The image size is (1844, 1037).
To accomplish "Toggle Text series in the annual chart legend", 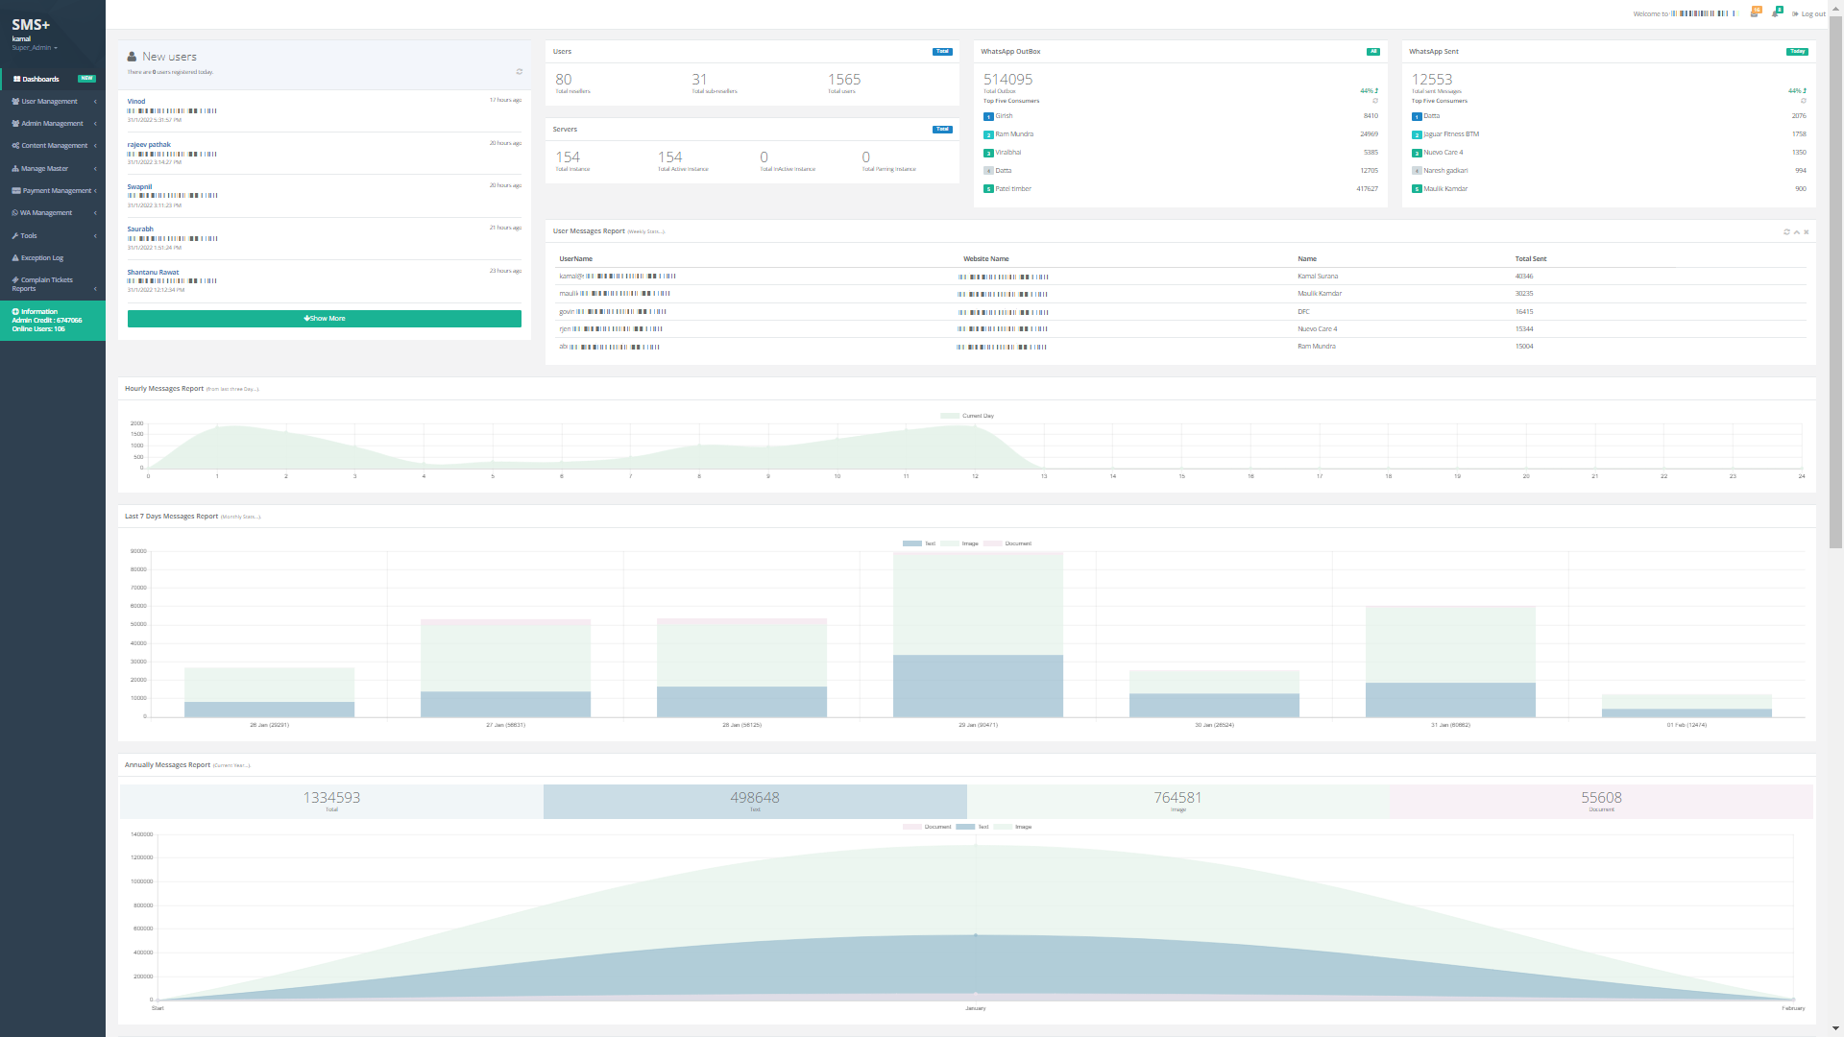I will 972,828.
